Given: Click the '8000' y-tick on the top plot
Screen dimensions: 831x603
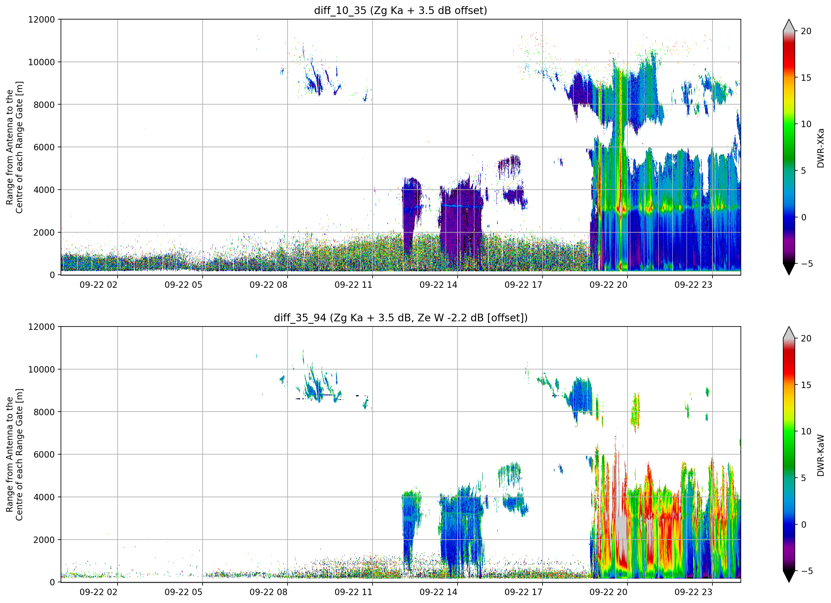Looking at the screenshot, I should (44, 105).
